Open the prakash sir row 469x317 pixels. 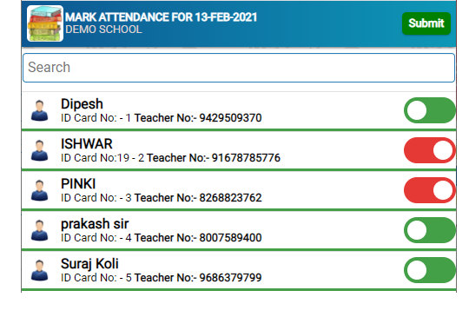[x=239, y=230]
